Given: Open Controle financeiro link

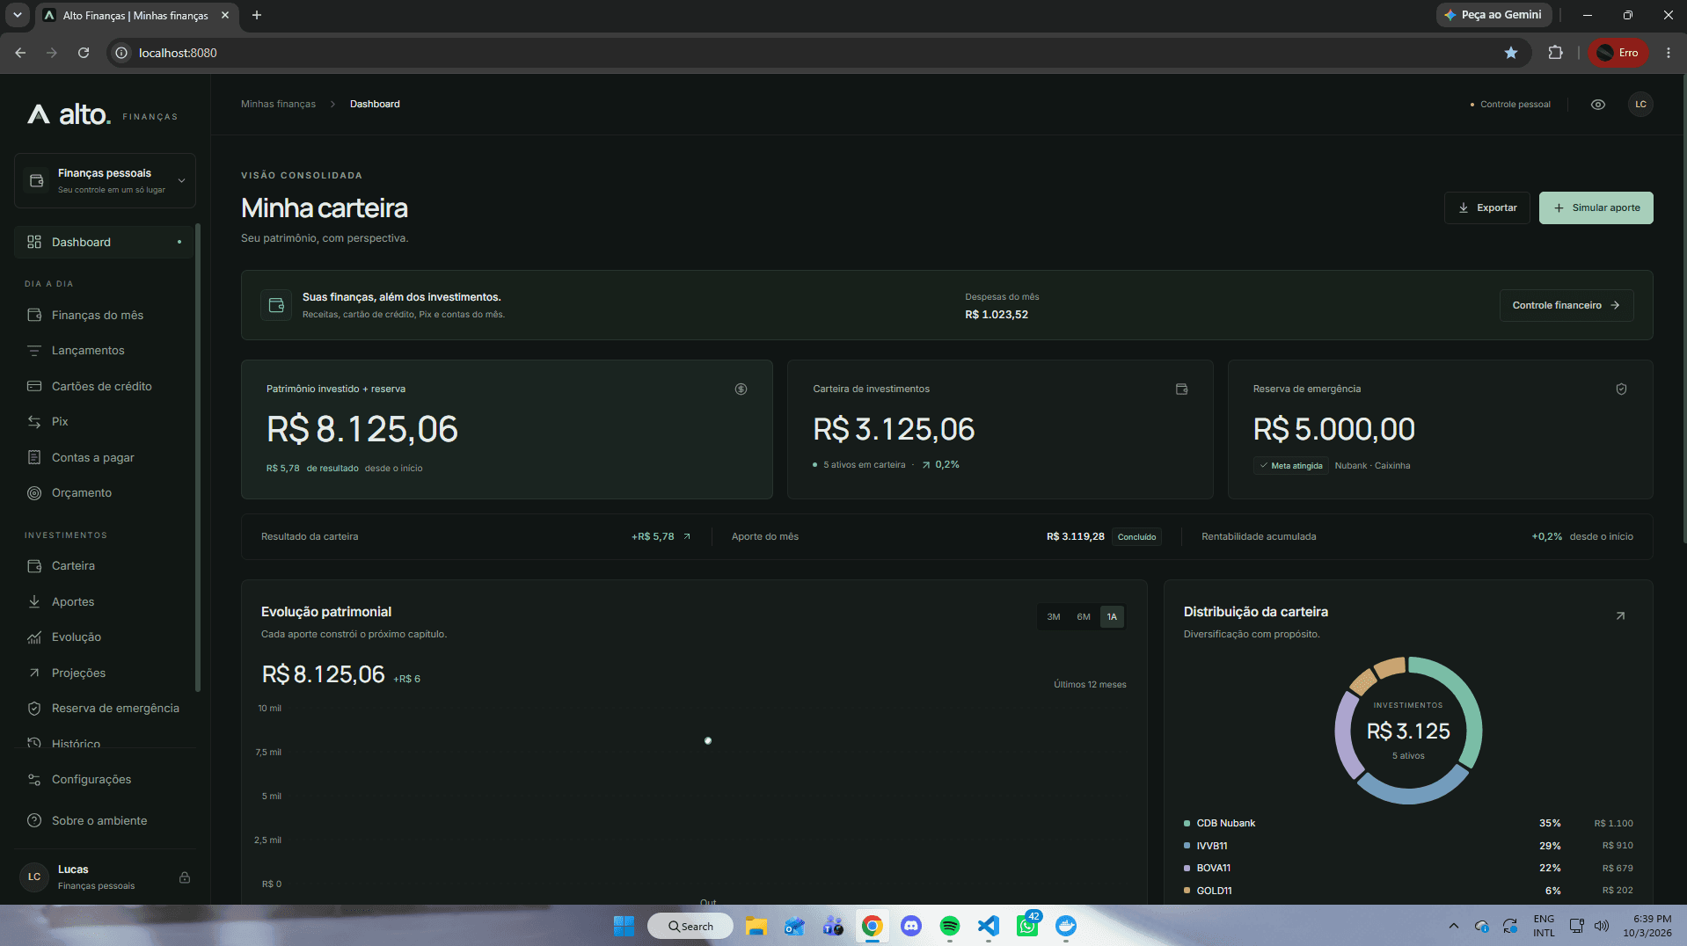Looking at the screenshot, I should click(x=1566, y=305).
